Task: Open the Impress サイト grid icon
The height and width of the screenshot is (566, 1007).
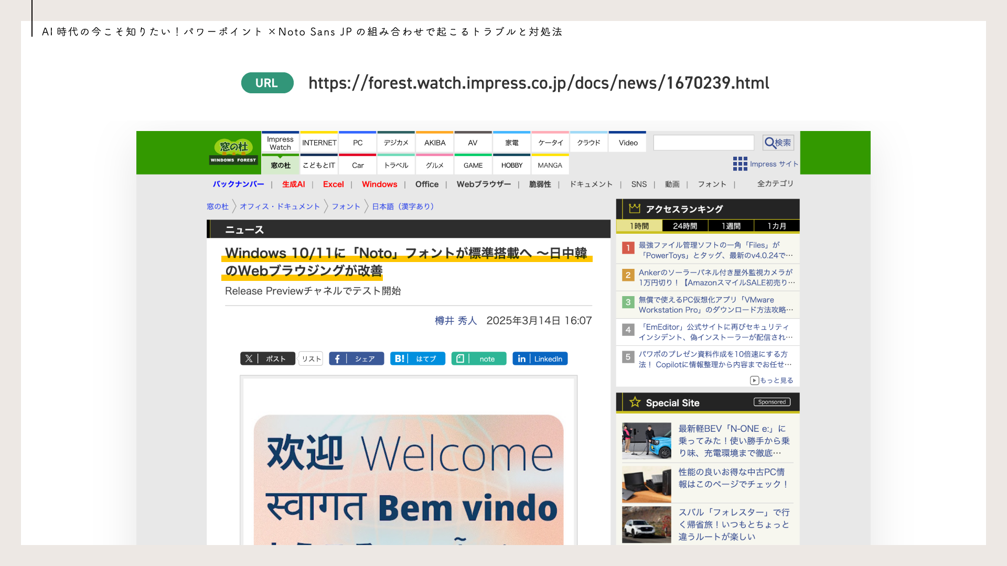Action: coord(740,164)
